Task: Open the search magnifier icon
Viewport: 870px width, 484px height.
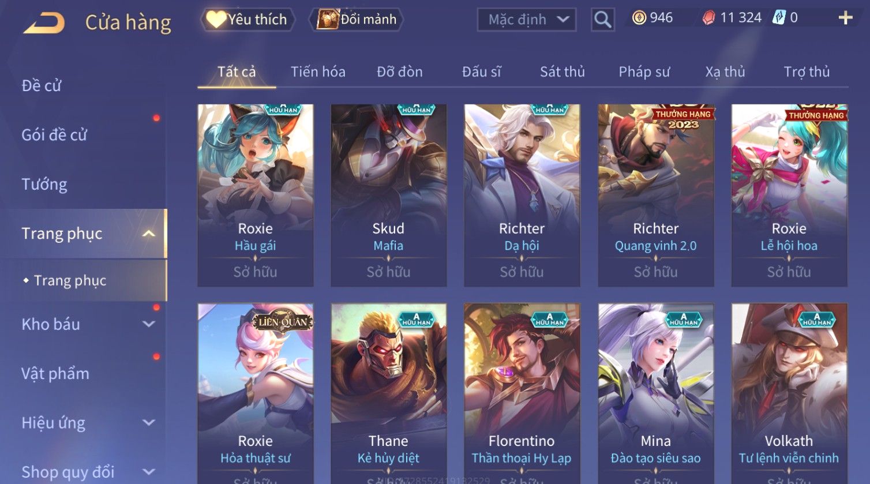Action: pos(602,20)
